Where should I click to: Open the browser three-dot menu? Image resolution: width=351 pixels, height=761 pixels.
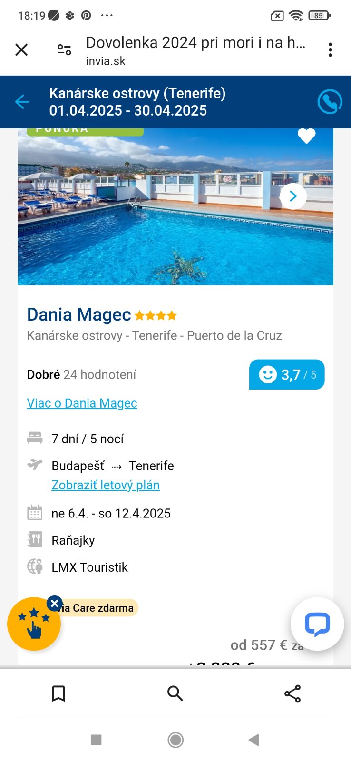point(330,50)
